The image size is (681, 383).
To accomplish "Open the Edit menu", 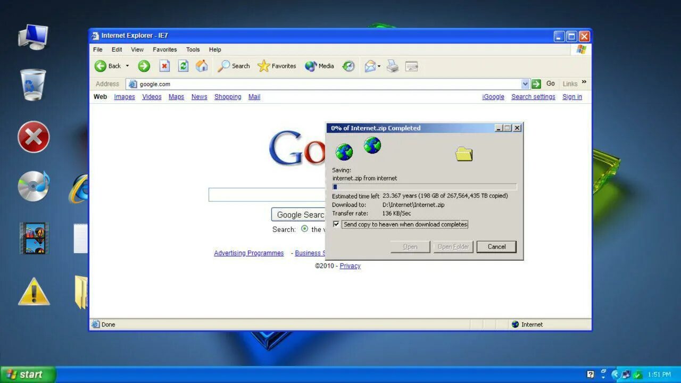I will 117,49.
